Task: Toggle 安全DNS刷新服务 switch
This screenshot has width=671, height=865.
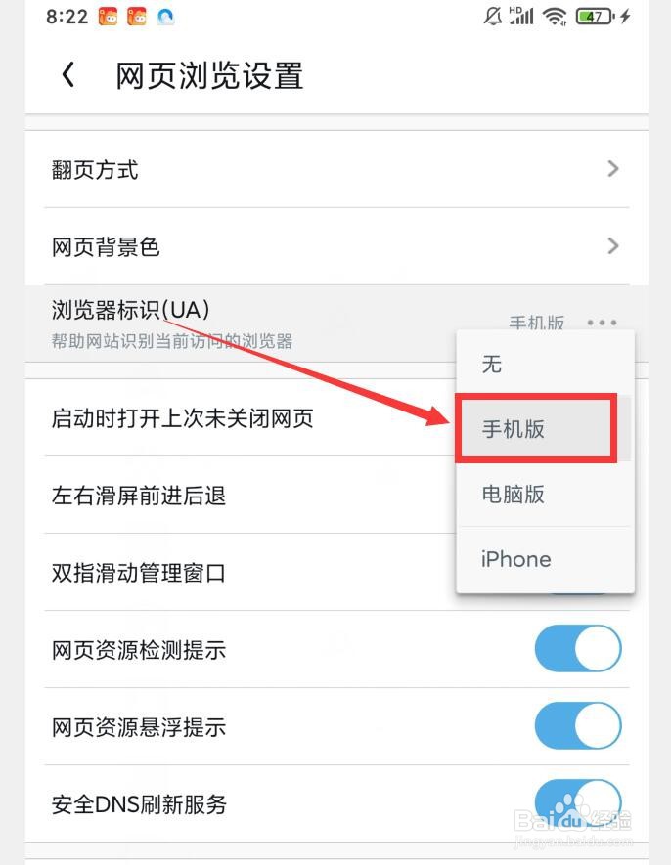Action: click(578, 802)
